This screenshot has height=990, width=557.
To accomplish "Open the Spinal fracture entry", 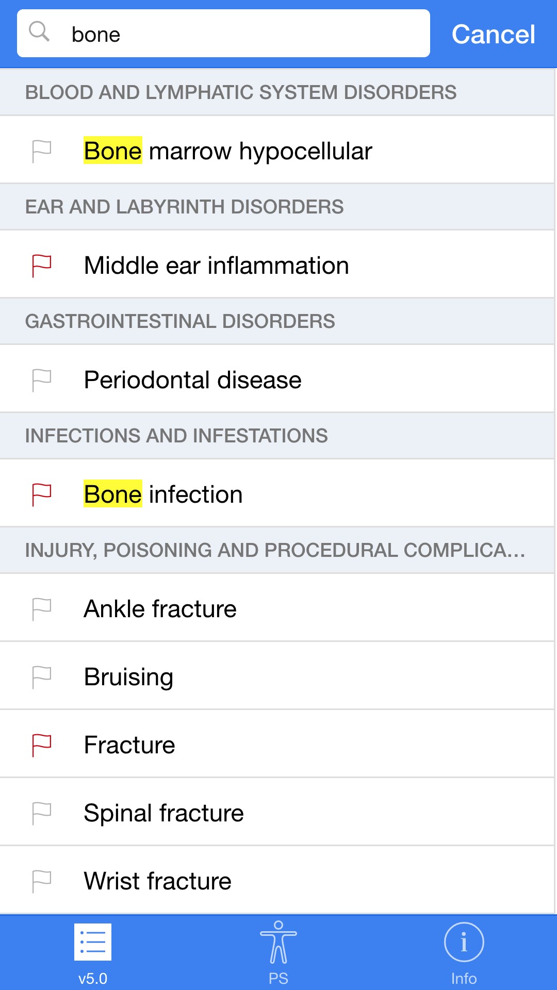I will [164, 813].
